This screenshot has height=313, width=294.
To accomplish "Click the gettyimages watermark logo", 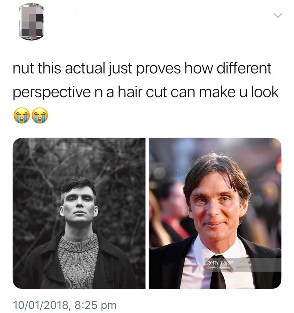I will pyautogui.click(x=220, y=262).
